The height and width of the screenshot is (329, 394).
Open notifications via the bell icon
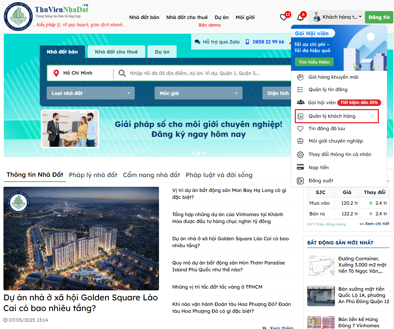300,17
